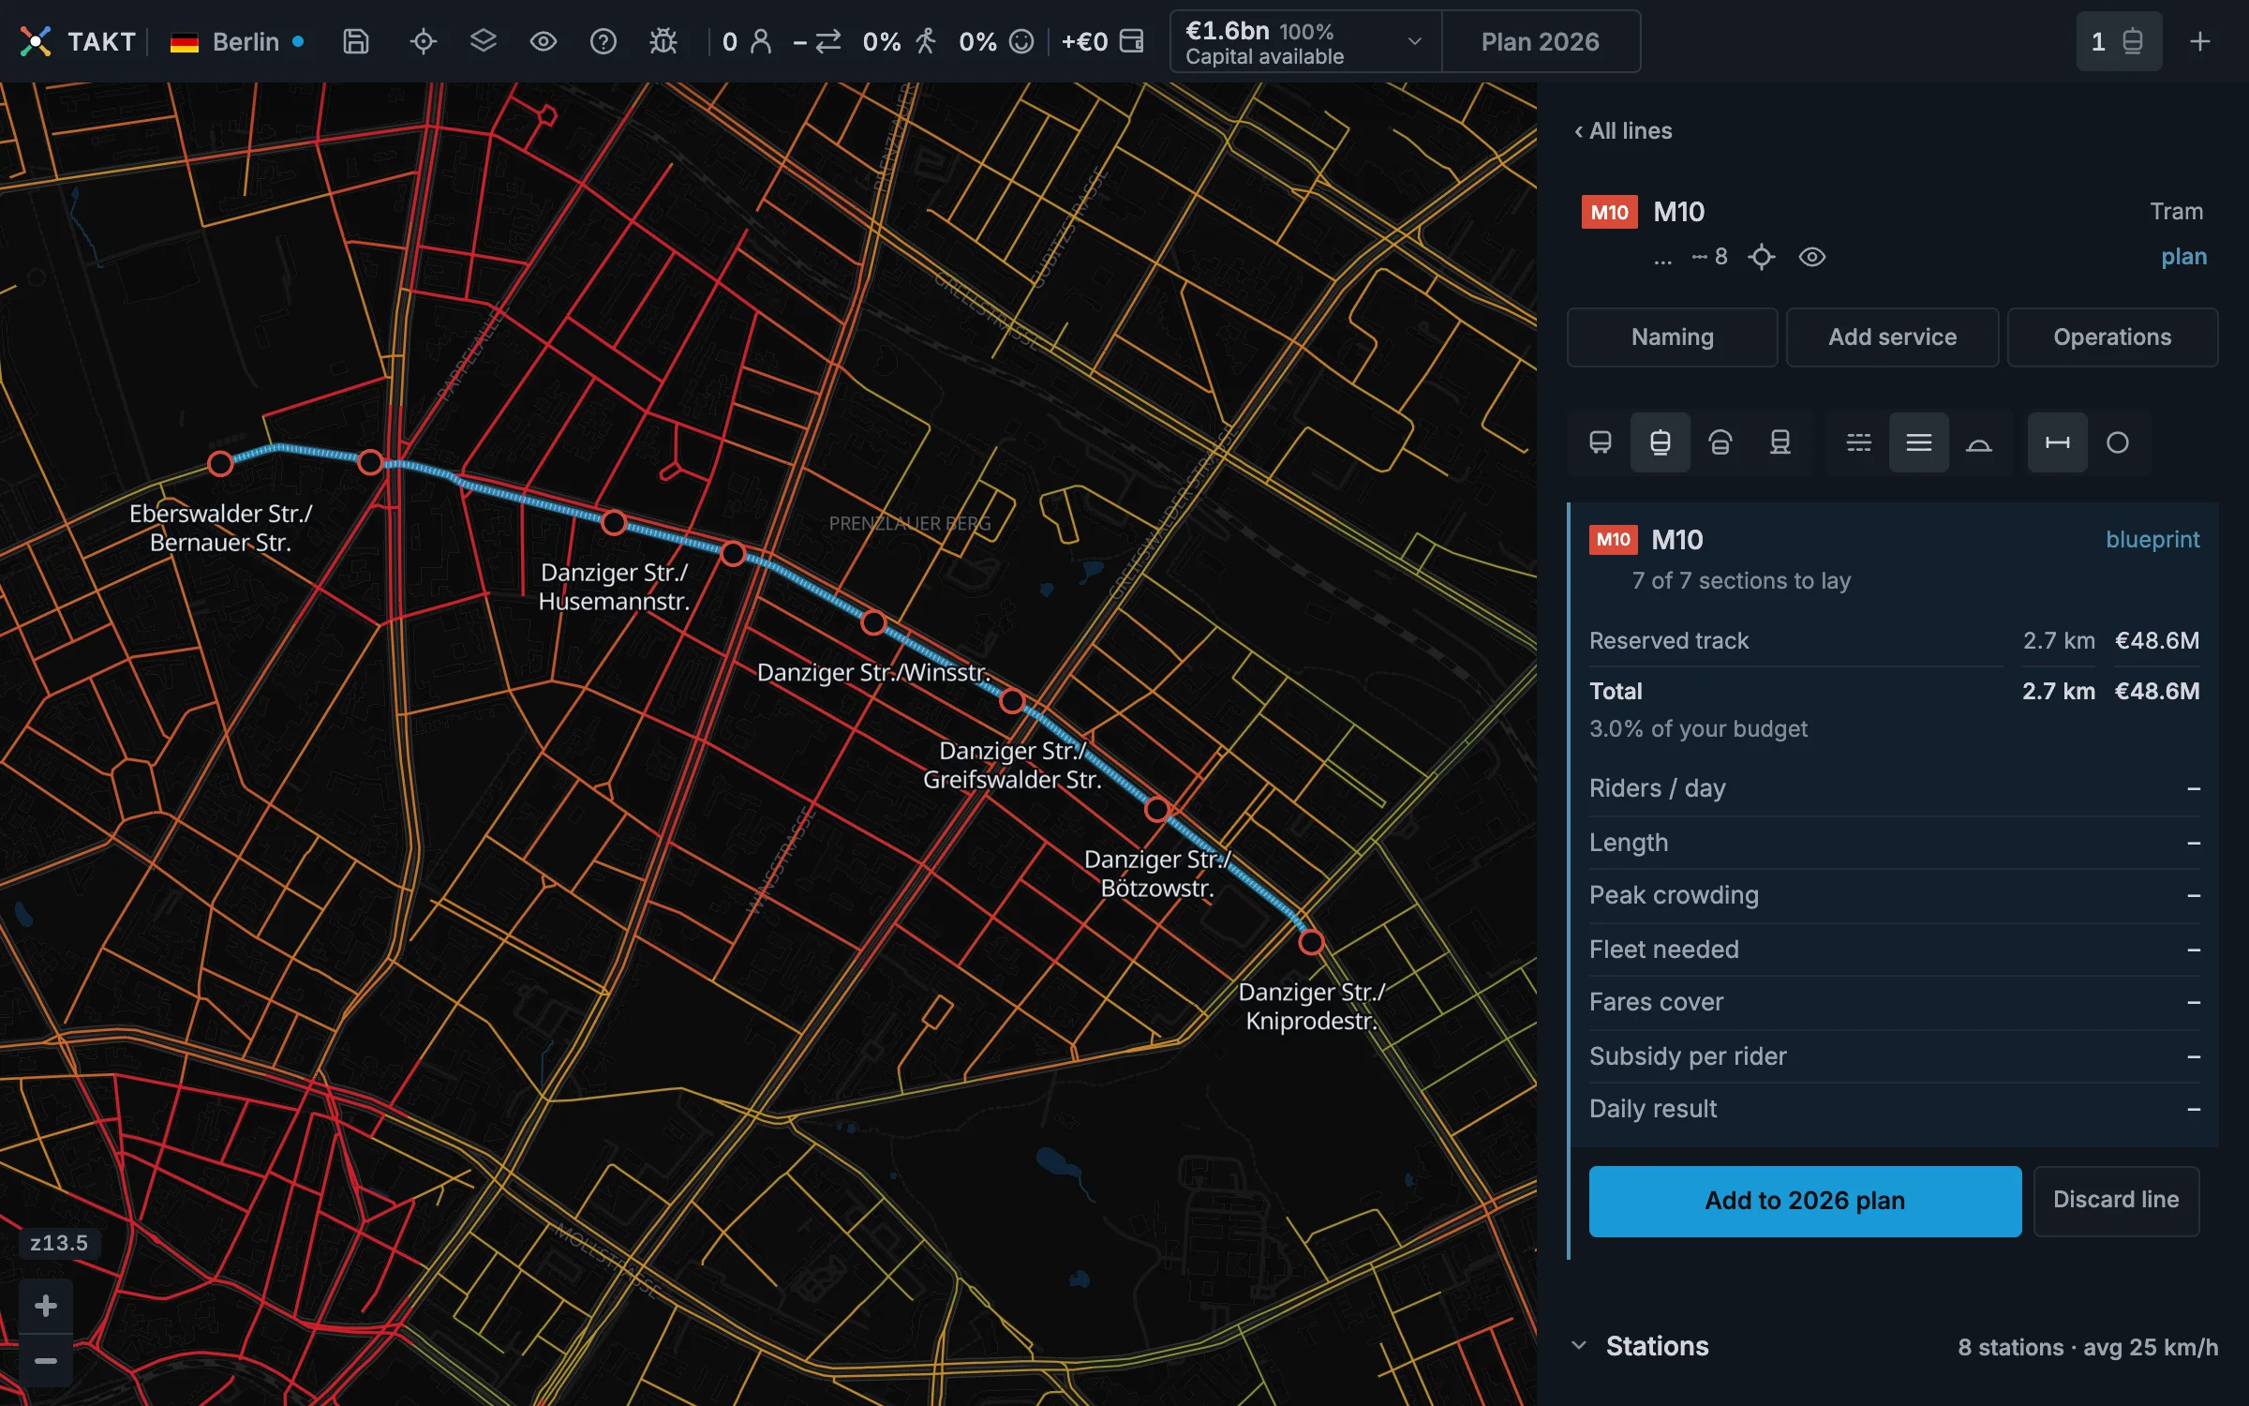
Task: Select the rail train mode icon
Action: [x=1780, y=442]
